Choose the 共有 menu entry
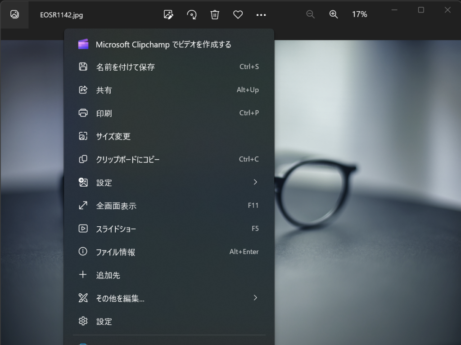This screenshot has width=461, height=345. [169, 90]
